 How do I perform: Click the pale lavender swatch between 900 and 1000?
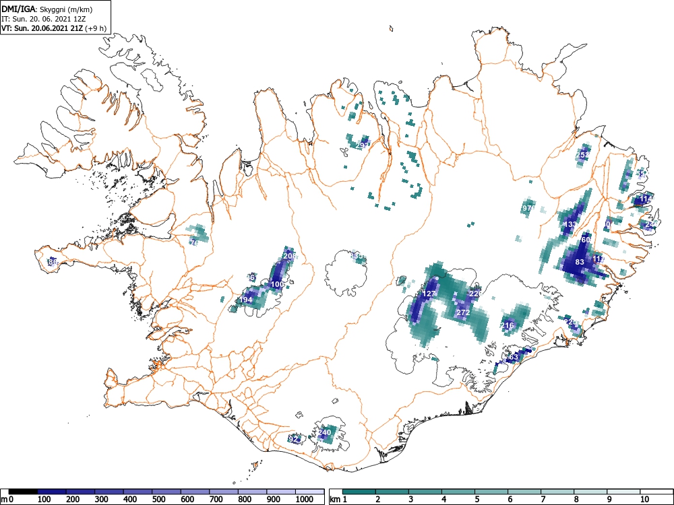(x=281, y=492)
